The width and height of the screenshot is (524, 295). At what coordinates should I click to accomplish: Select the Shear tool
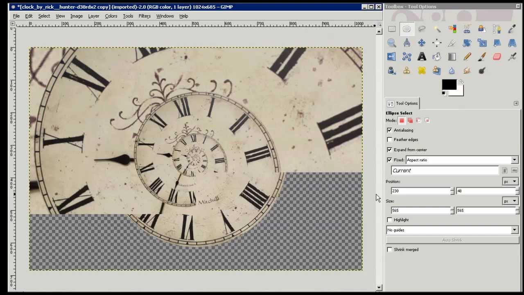[497, 43]
